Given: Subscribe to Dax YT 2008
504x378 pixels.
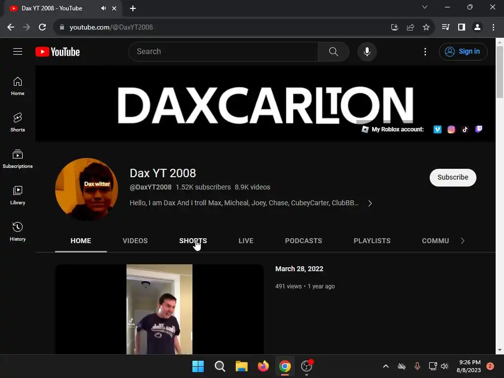Looking at the screenshot, I should click(x=453, y=177).
